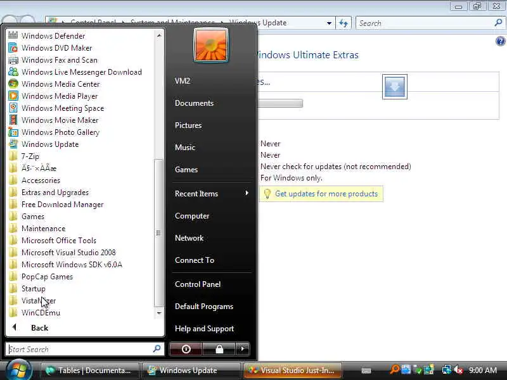Open Windows Live Messenger Download
This screenshot has width=507, height=380.
pyautogui.click(x=75, y=72)
